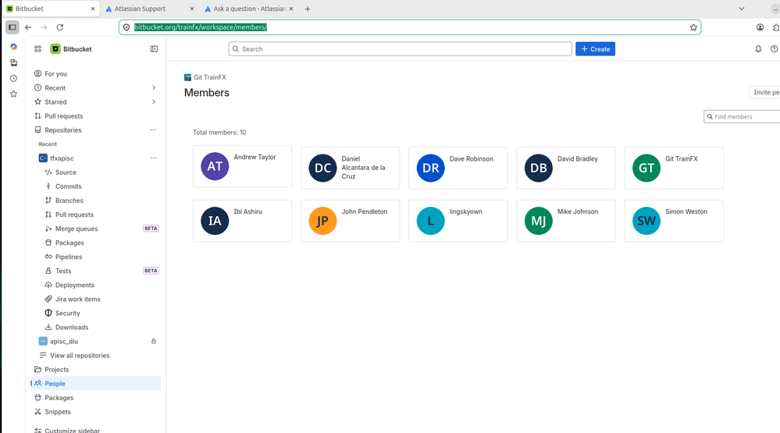Click the Find members field
The image size is (780, 433).
pyautogui.click(x=742, y=116)
